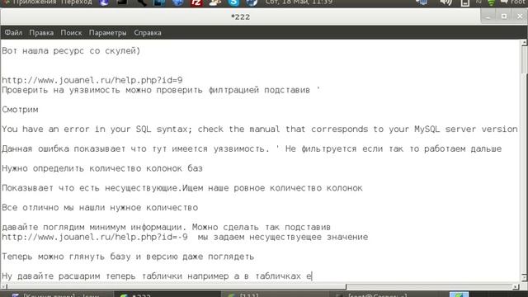Maximize the *222 editor window
The image size is (528, 297).
[x=504, y=16]
